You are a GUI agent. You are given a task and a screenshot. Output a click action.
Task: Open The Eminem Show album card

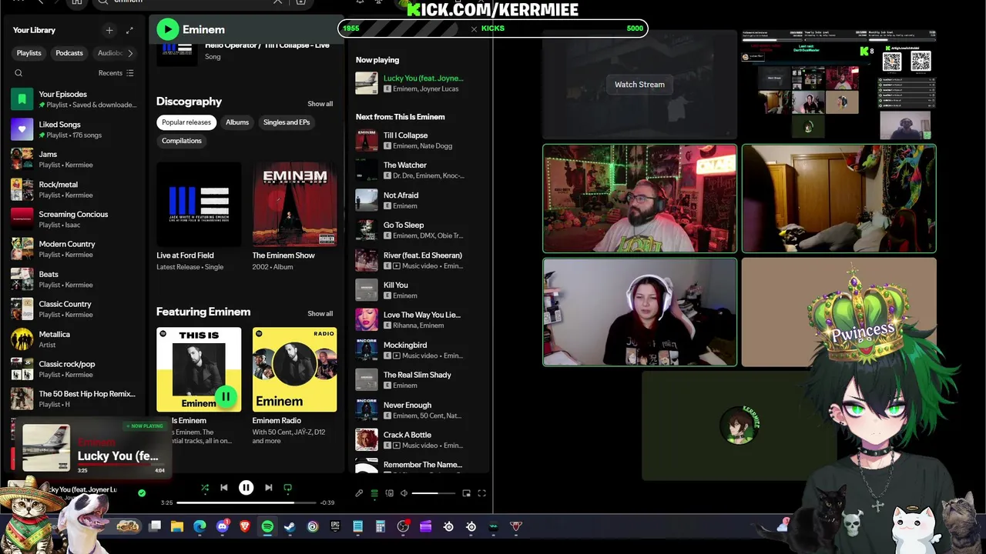coord(294,216)
